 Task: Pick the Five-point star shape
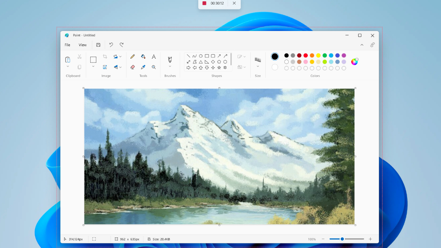pyautogui.click(x=219, y=68)
